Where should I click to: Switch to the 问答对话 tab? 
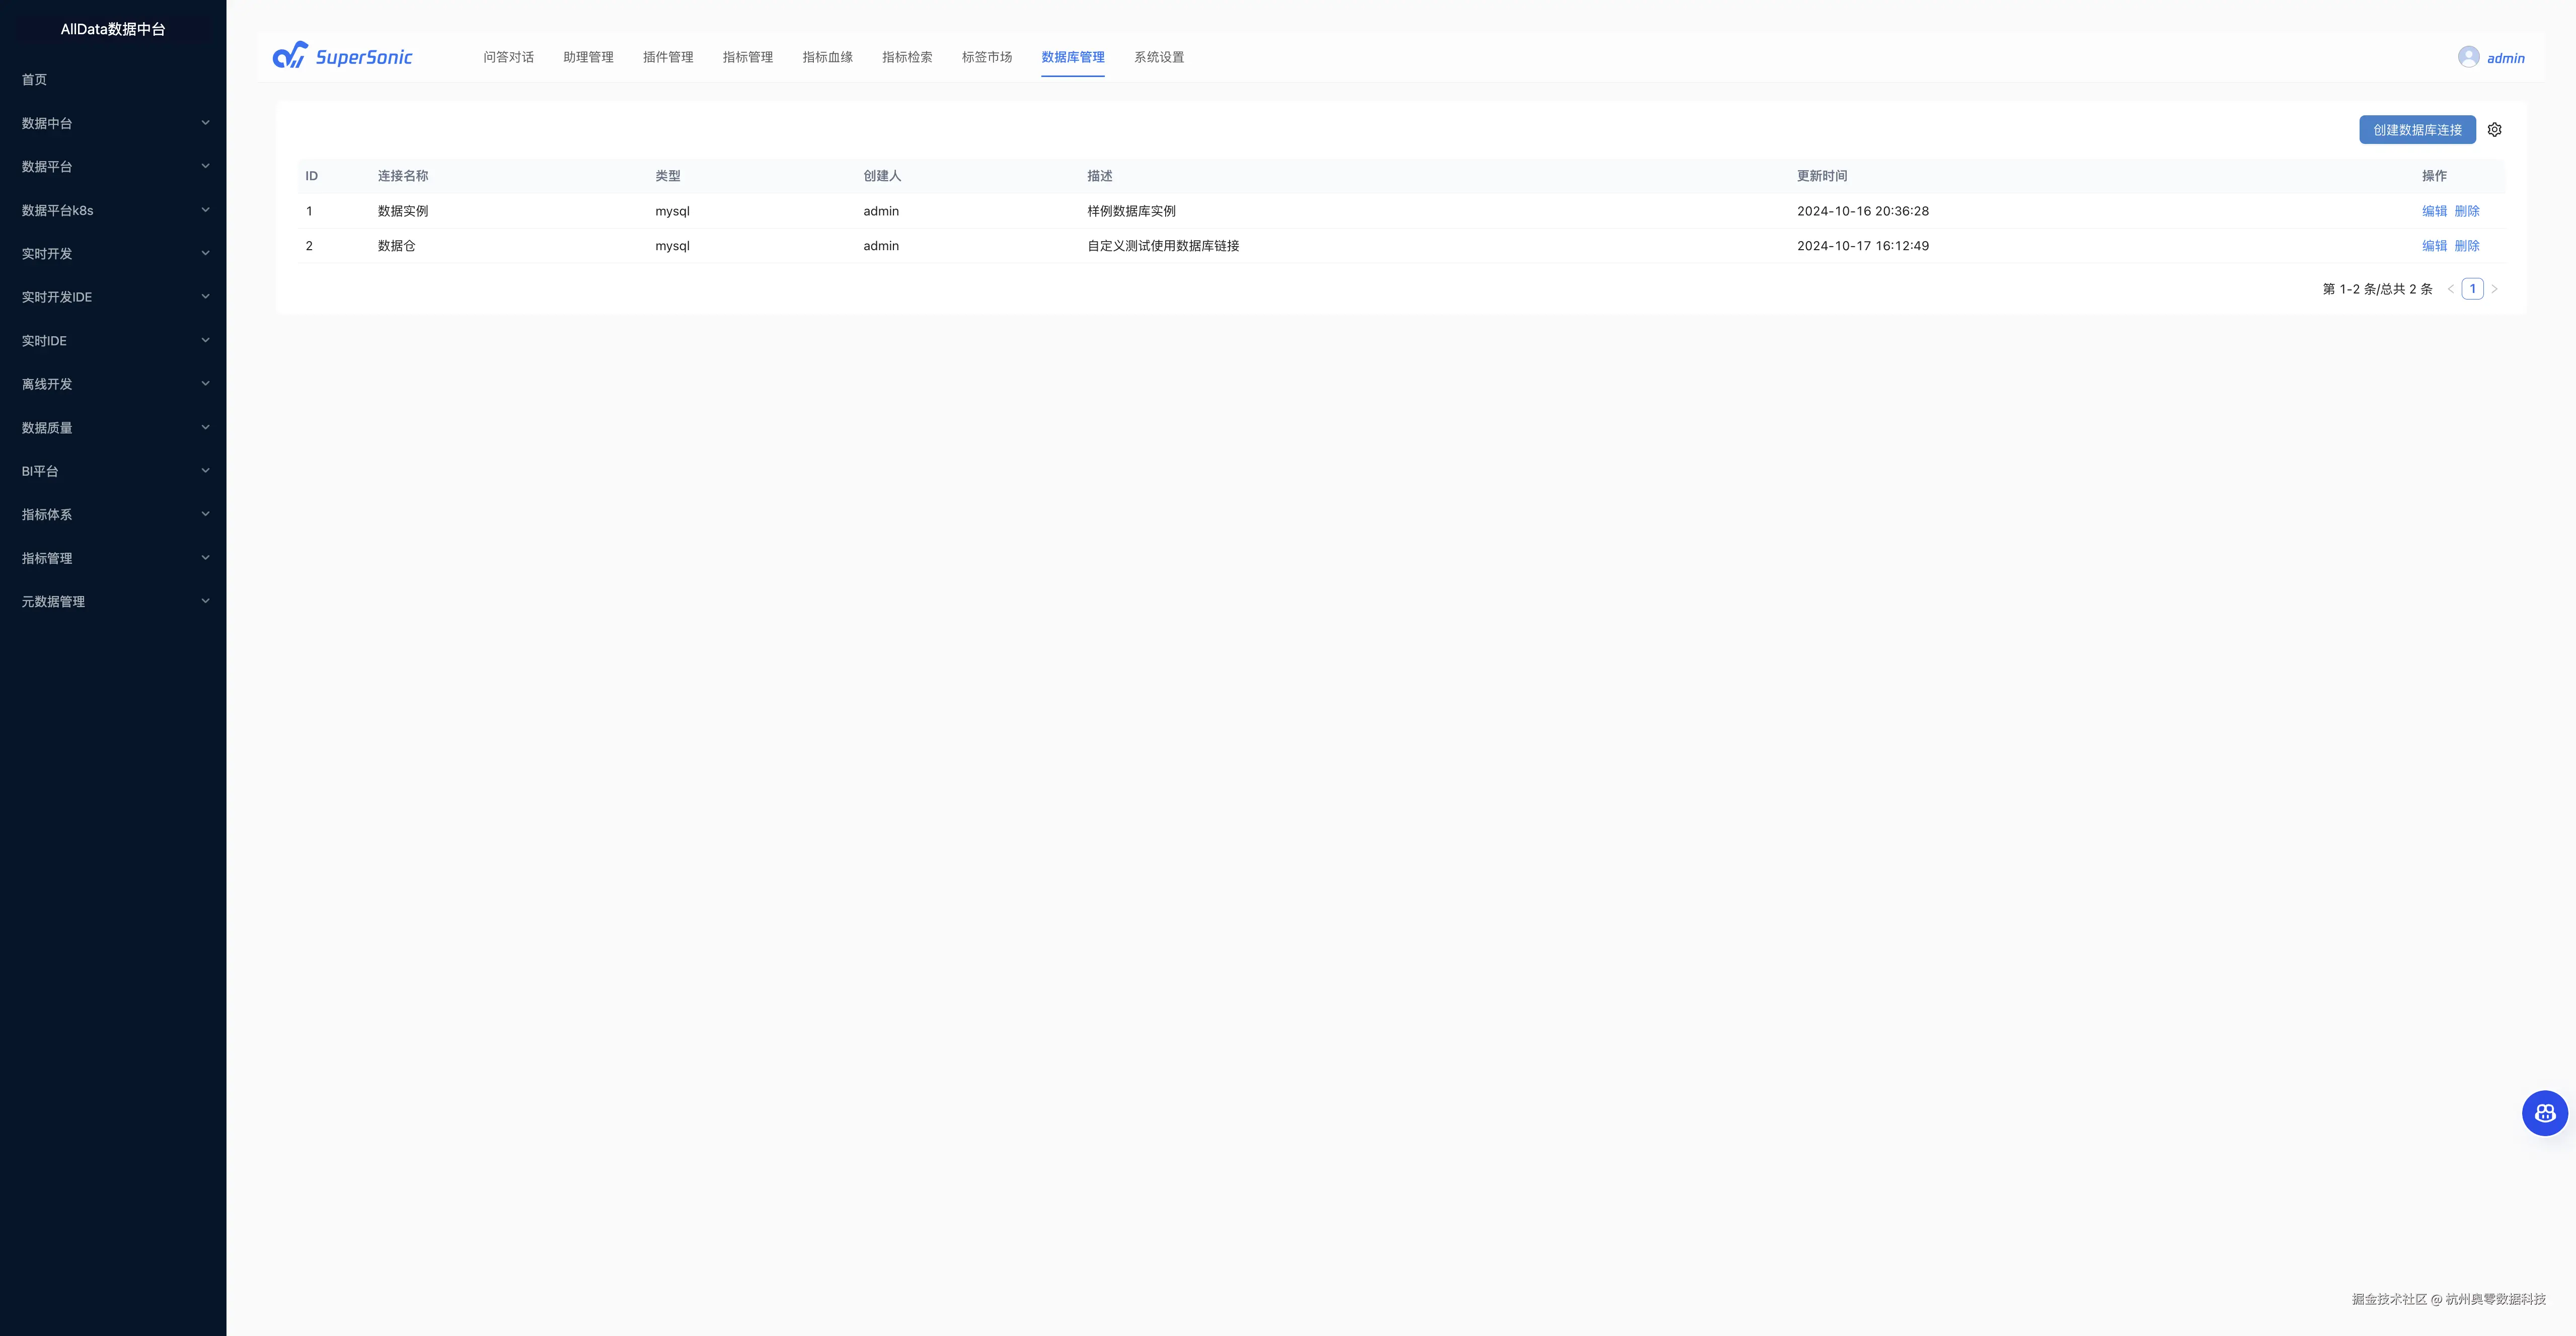[x=508, y=57]
